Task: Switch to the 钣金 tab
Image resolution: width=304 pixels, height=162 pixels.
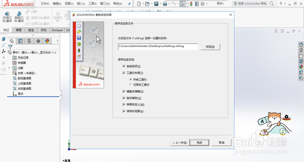Action: [x=31, y=30]
